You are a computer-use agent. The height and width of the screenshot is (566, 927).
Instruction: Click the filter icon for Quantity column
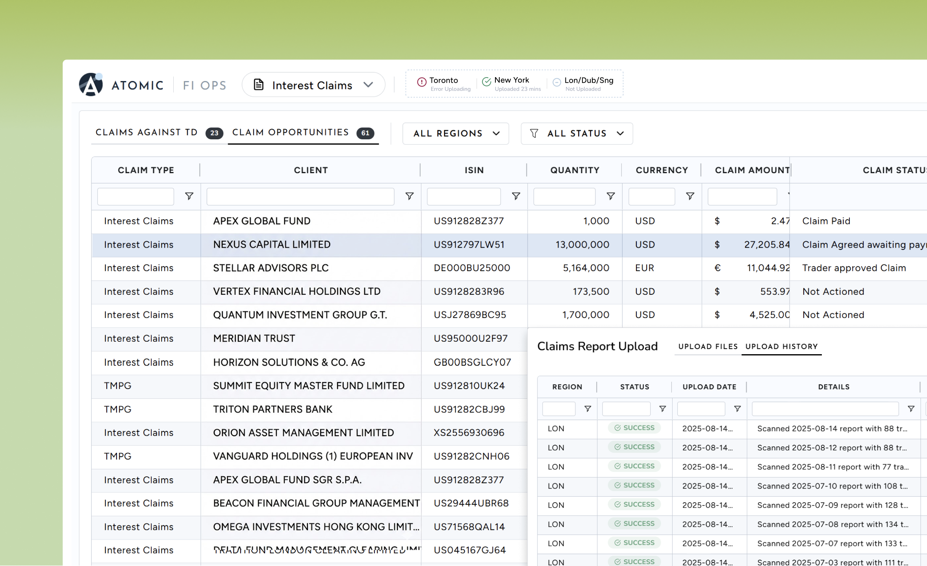[x=610, y=196]
